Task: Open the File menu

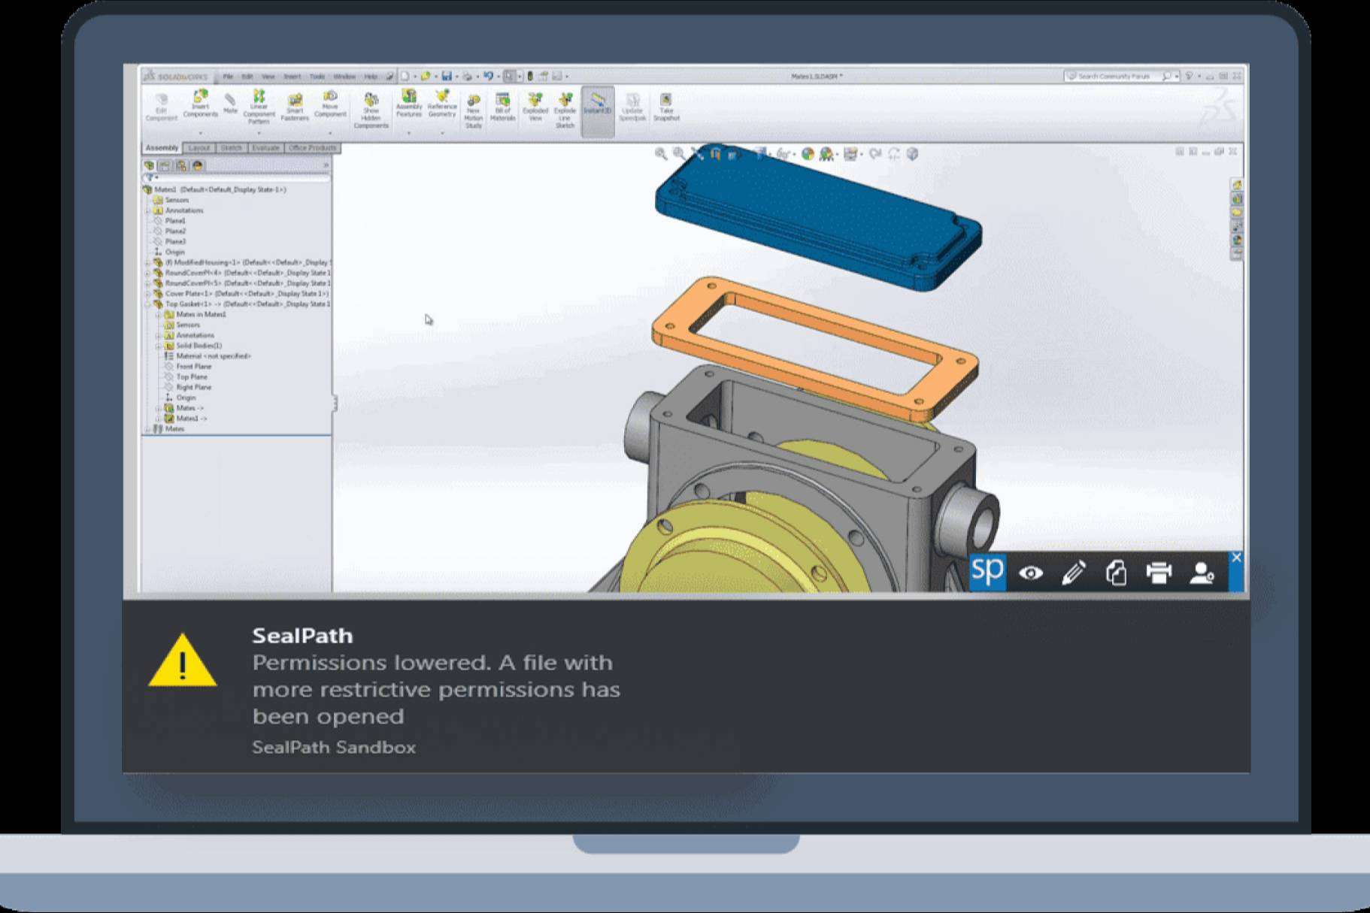Action: pos(228,77)
